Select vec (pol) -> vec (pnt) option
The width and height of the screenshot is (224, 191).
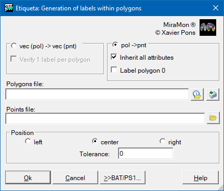click(x=14, y=46)
